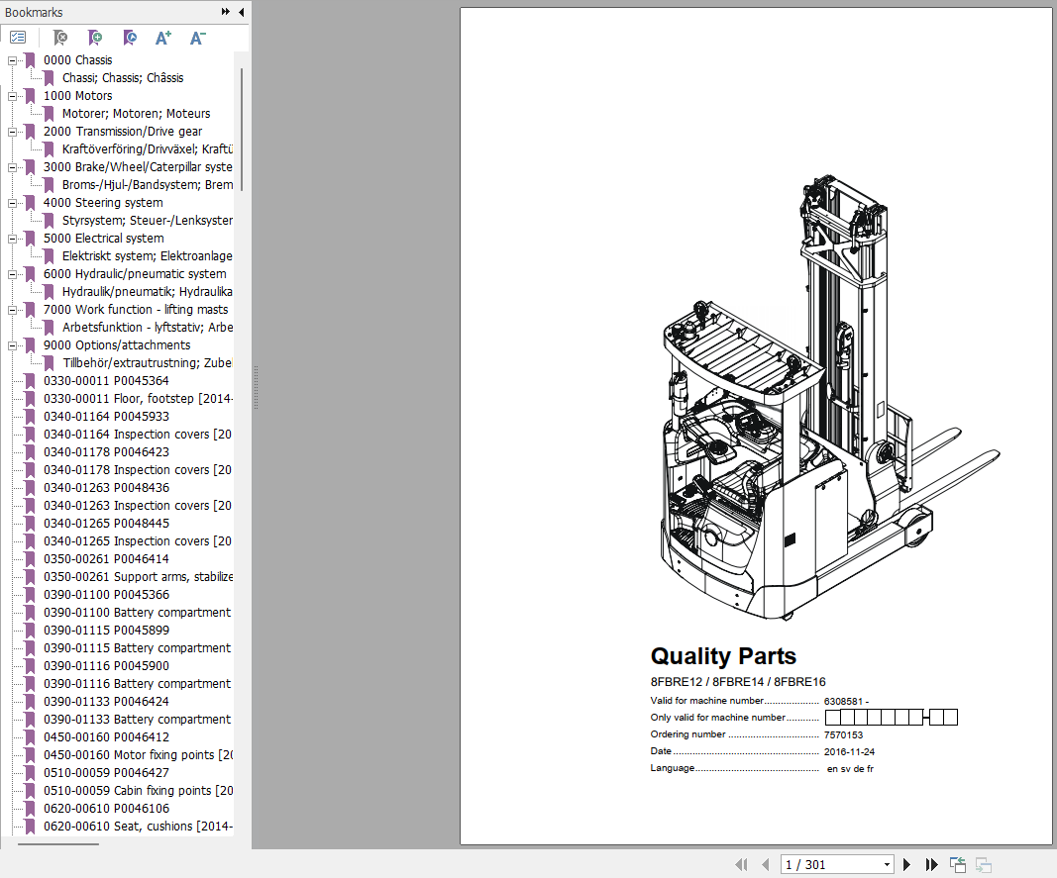Select the 1000 Motors bookmark
1057x878 pixels.
click(x=77, y=96)
